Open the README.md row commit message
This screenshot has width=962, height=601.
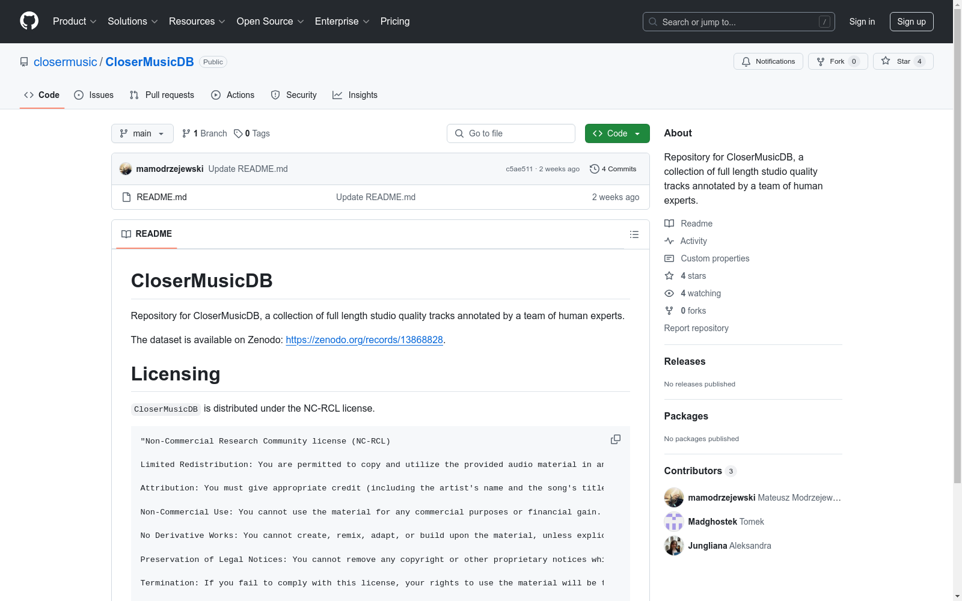coord(376,197)
